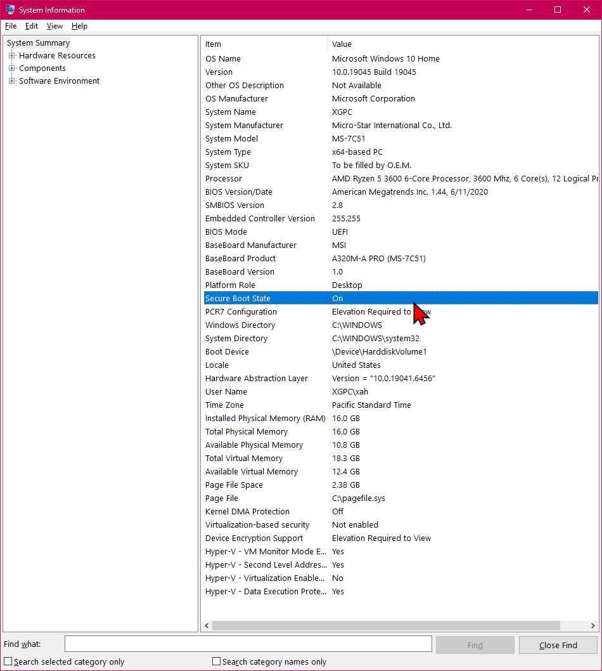The height and width of the screenshot is (671, 602).
Task: Expand the Components tree node
Action: pos(11,68)
